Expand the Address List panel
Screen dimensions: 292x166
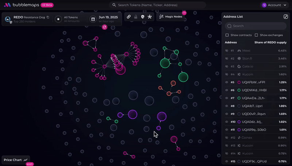(x=286, y=17)
